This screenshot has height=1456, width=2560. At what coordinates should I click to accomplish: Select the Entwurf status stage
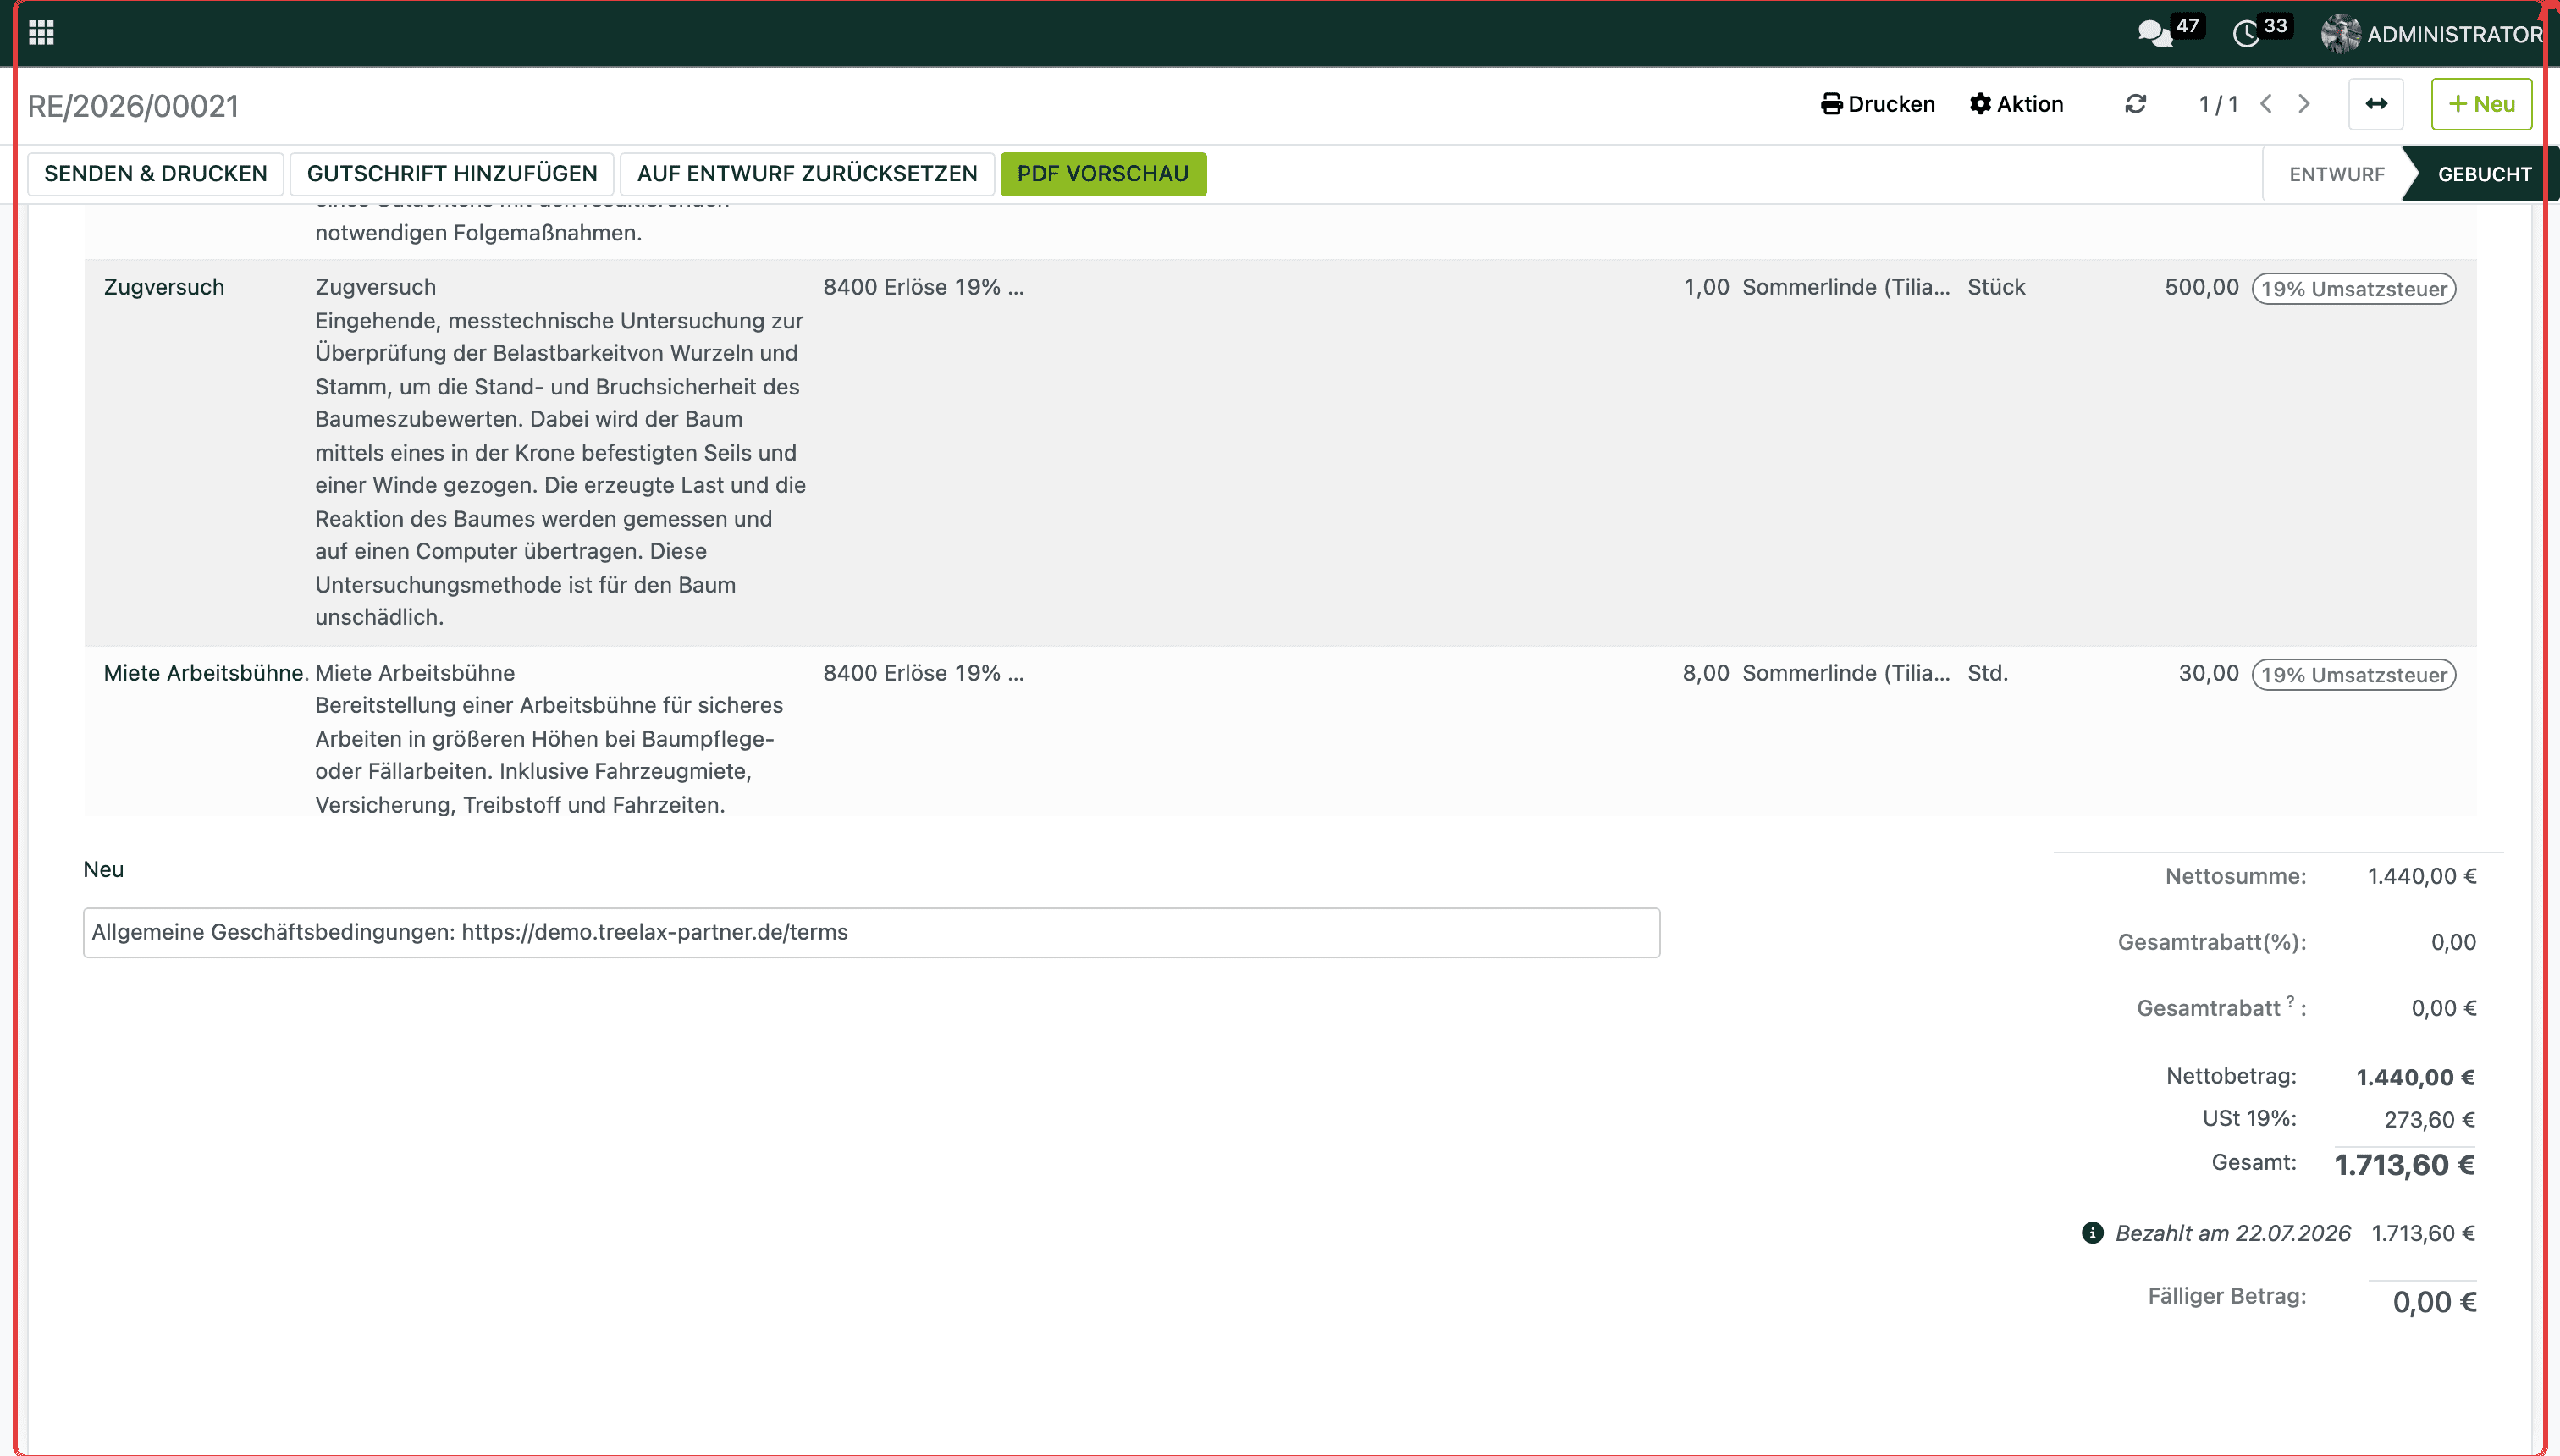[2336, 174]
